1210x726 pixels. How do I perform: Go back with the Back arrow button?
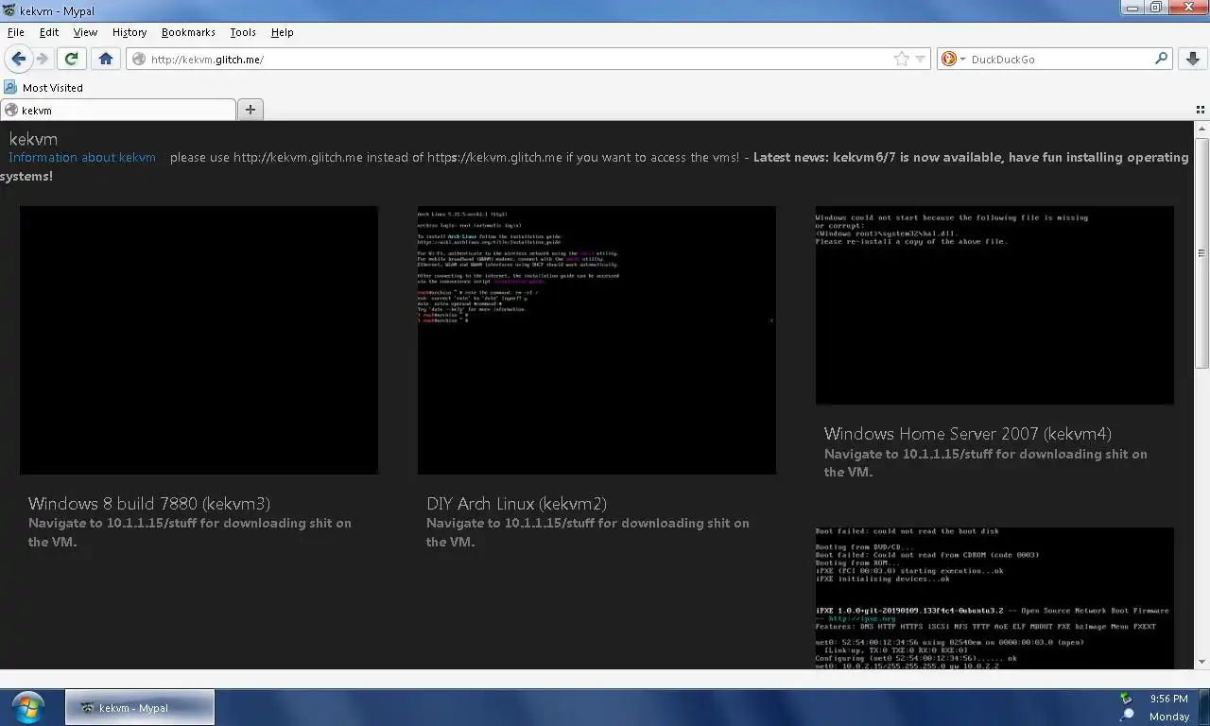(18, 59)
